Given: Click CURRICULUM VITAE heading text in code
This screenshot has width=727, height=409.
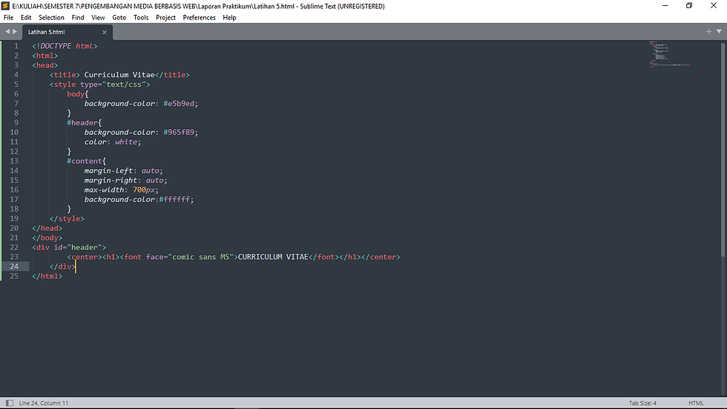Looking at the screenshot, I should [273, 257].
